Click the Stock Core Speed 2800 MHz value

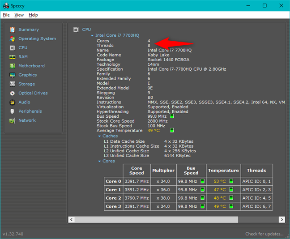[158, 121]
